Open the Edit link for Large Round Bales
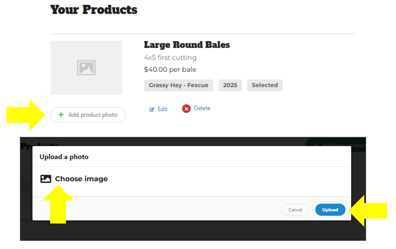This screenshot has height=249, width=396. point(162,109)
